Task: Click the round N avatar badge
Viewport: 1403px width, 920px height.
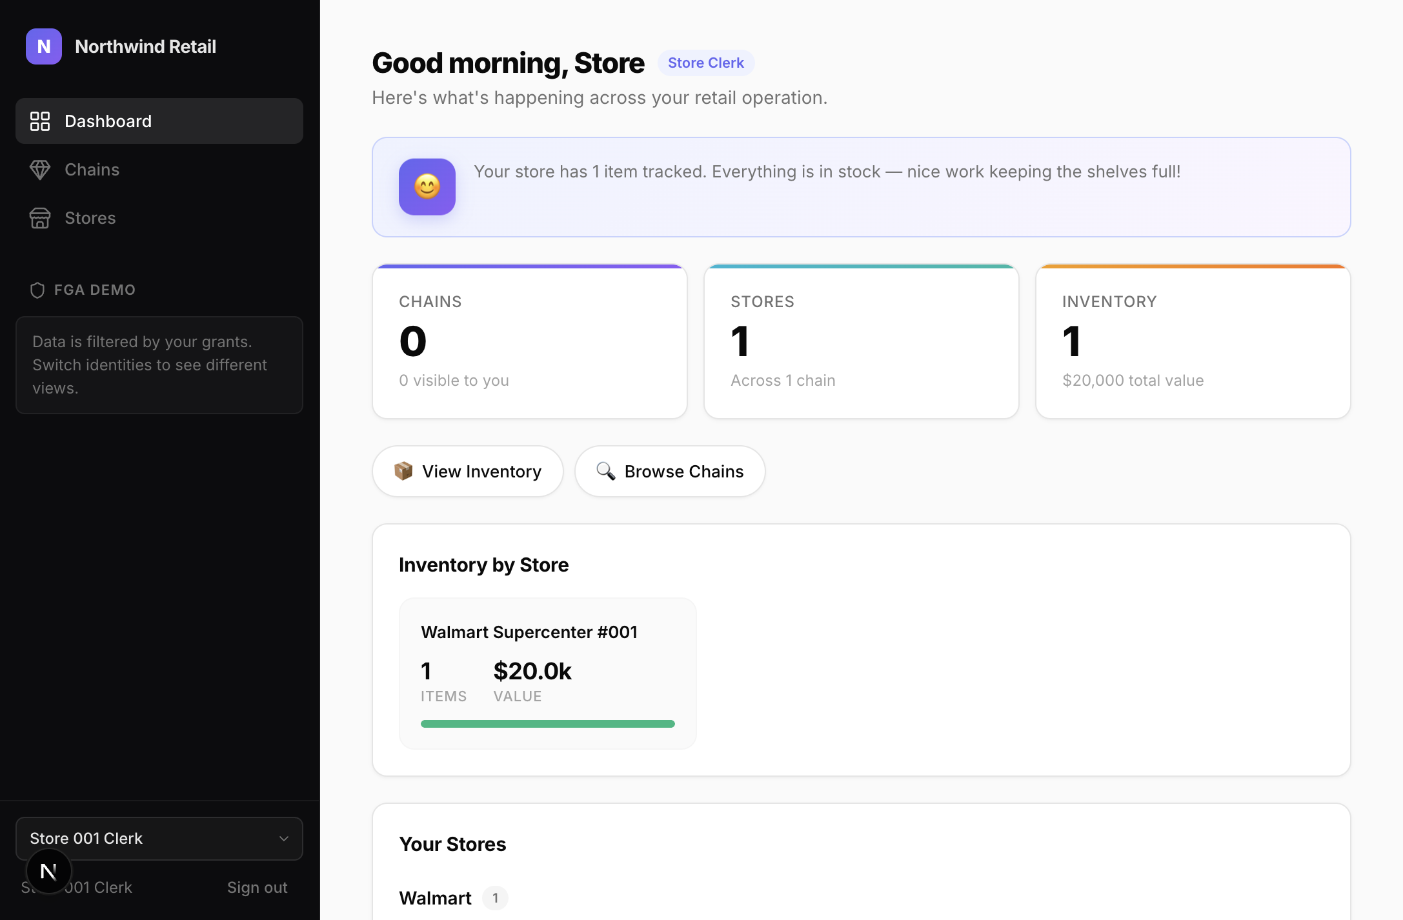Action: [x=48, y=872]
